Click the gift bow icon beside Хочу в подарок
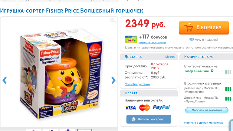233x131 pixels. point(192,40)
